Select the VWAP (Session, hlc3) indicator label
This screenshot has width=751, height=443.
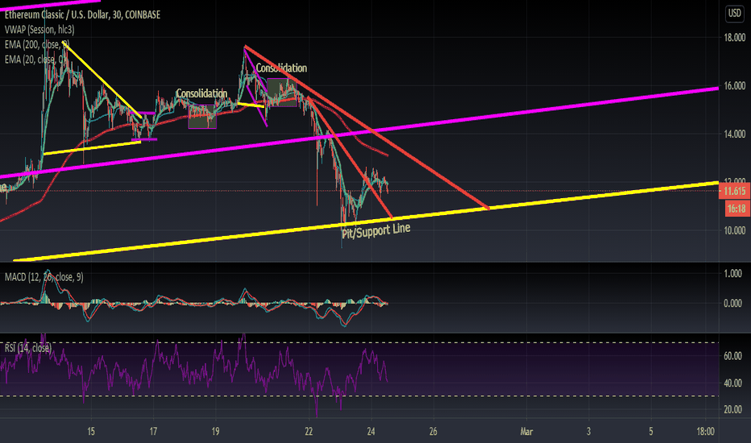[x=39, y=30]
